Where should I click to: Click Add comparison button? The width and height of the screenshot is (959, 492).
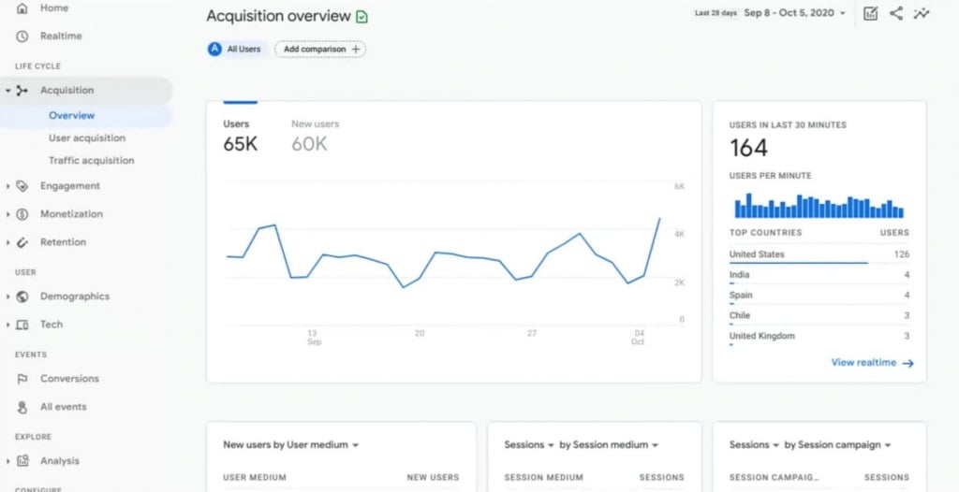pyautogui.click(x=320, y=49)
